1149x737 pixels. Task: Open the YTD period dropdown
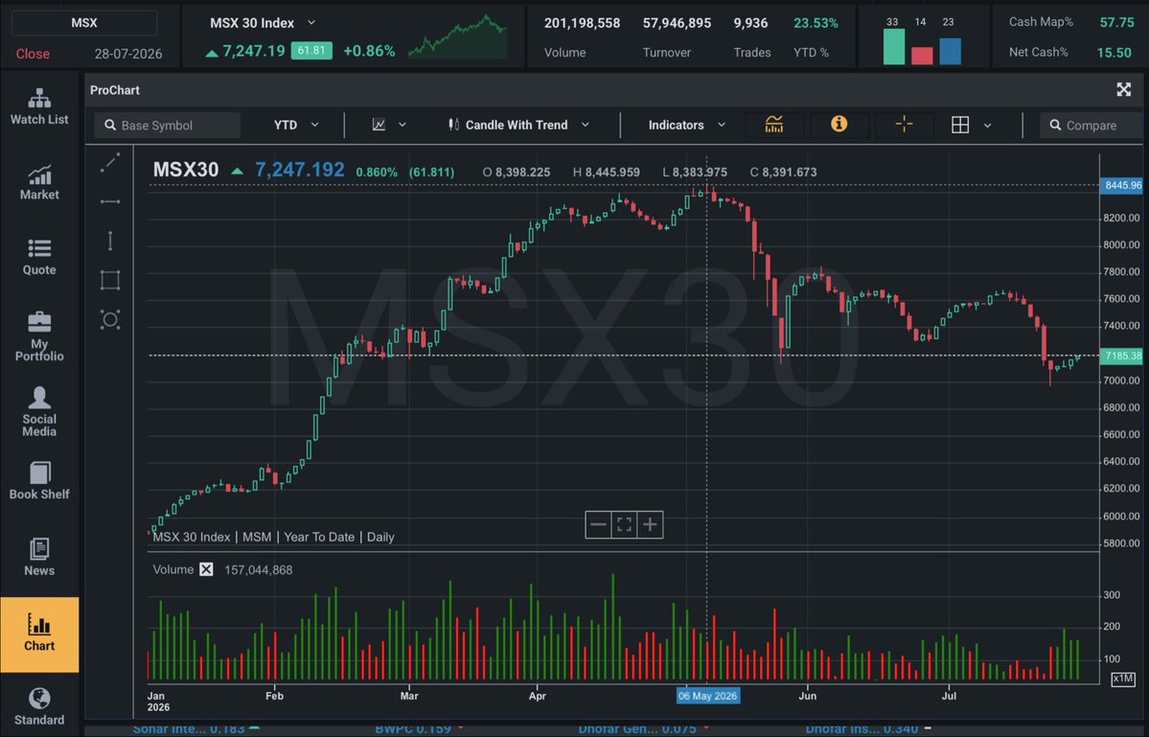[296, 126]
